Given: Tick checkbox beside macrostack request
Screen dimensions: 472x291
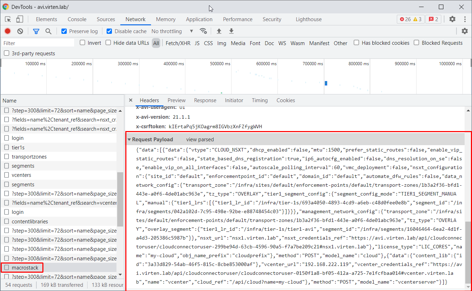Looking at the screenshot, I should [x=6, y=268].
